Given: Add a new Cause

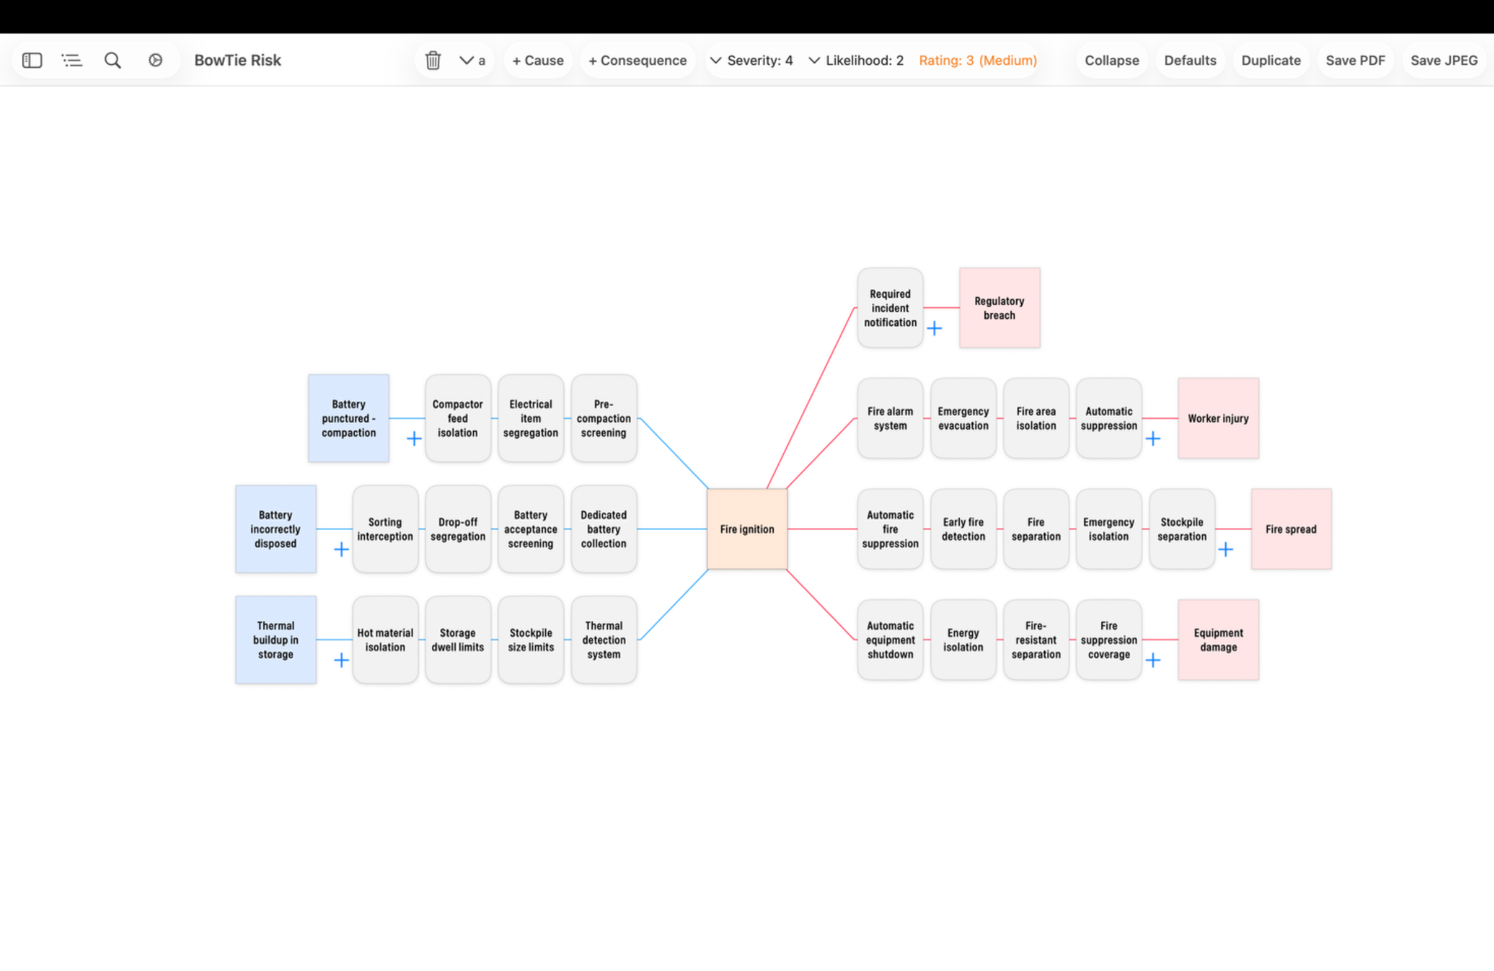Looking at the screenshot, I should pos(538,61).
